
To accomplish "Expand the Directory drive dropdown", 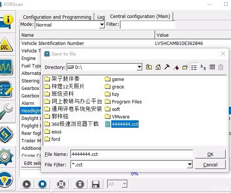I will tap(139, 67).
